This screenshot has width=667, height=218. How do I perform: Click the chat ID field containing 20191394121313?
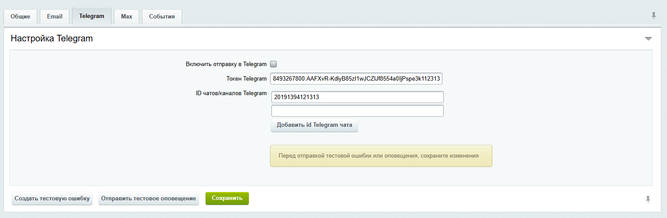coord(357,97)
